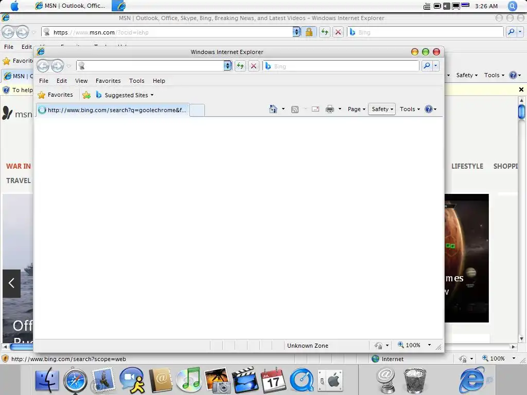Click Help icon in front window toolbar

(x=428, y=109)
